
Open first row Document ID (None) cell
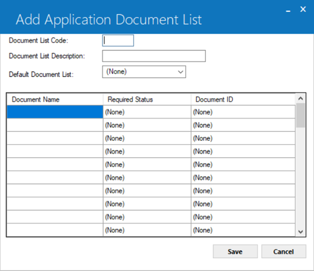click(x=243, y=112)
